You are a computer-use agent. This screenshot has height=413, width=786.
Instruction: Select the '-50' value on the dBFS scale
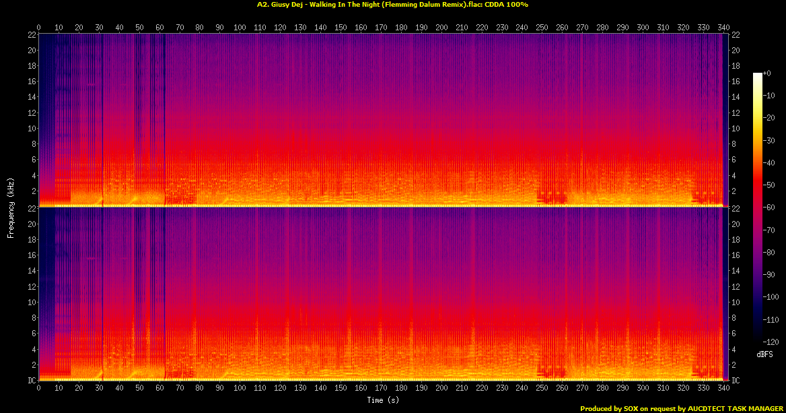pyautogui.click(x=769, y=185)
